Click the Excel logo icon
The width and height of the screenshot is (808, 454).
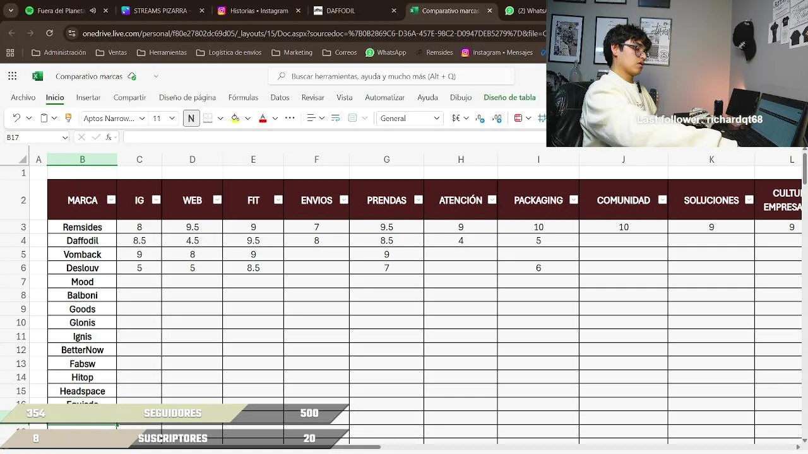click(x=38, y=76)
